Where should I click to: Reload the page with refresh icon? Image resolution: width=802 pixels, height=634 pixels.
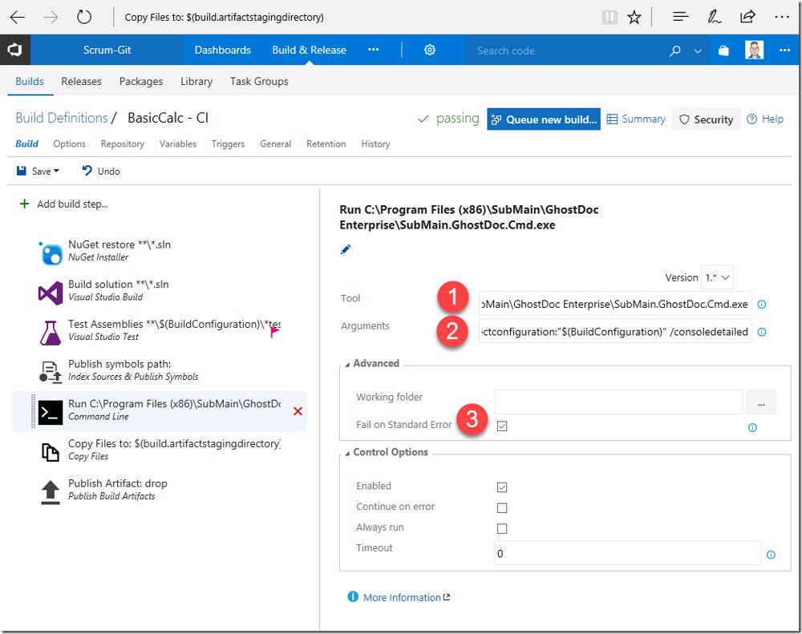coord(84,18)
